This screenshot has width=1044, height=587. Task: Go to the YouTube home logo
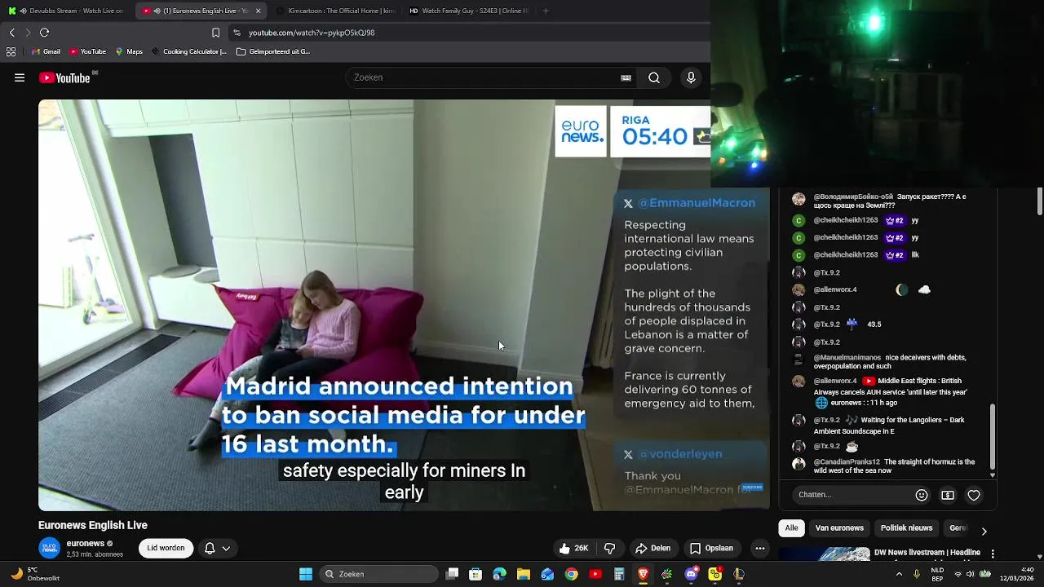(x=65, y=78)
